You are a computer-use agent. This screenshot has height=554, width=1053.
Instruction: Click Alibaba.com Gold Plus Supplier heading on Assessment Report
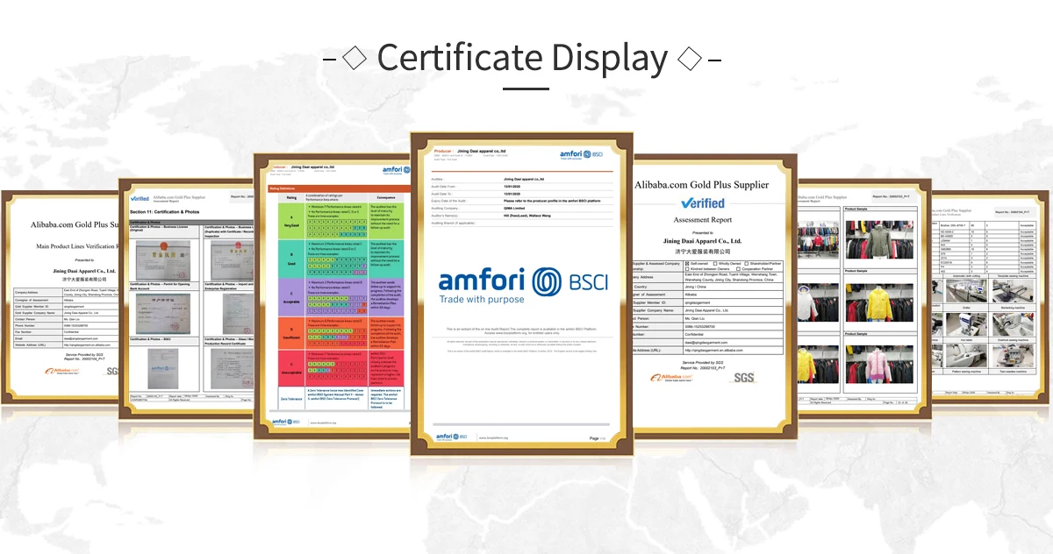[702, 185]
